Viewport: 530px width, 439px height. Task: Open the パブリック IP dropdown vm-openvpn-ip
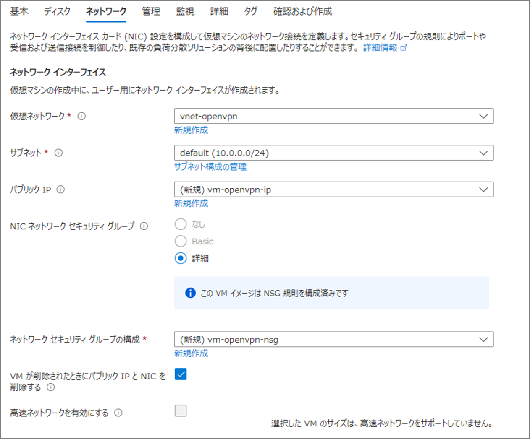point(333,190)
